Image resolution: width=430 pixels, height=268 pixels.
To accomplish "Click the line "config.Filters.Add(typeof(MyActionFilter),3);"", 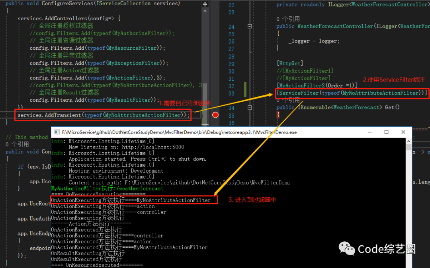I will point(98,78).
